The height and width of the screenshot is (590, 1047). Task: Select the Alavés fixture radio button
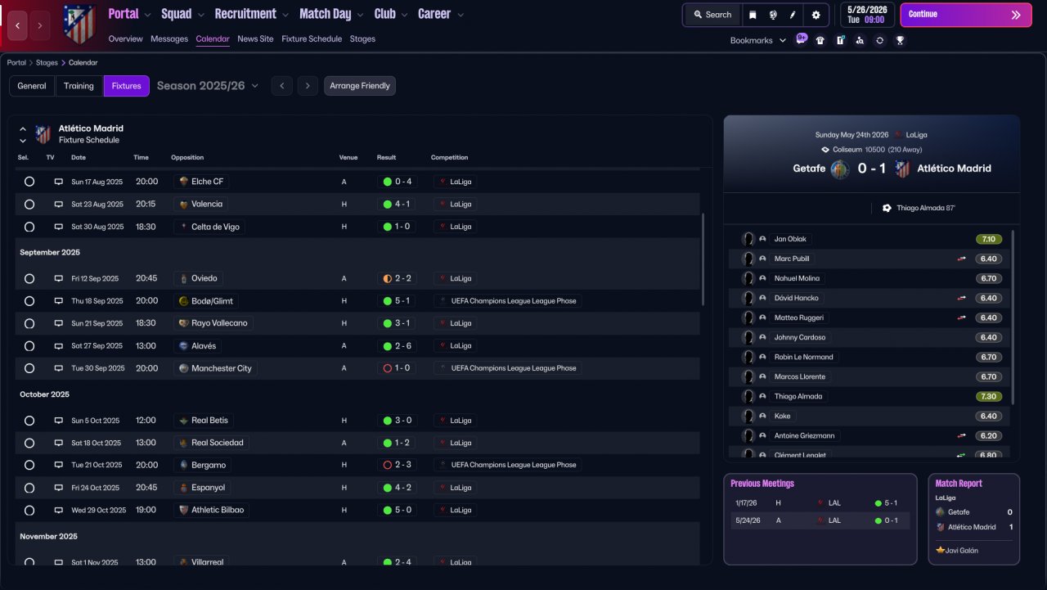(29, 346)
